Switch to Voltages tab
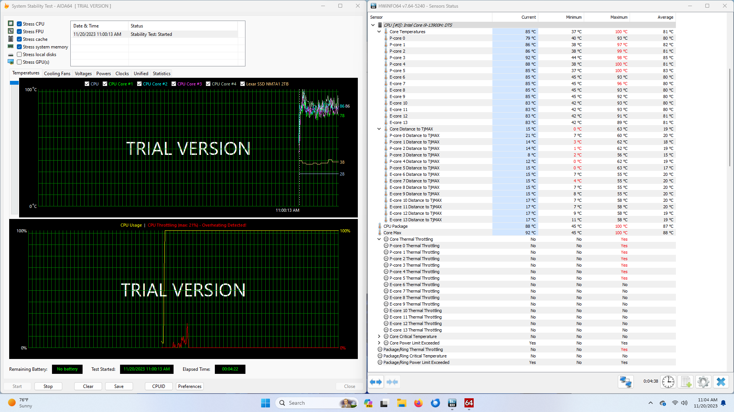 coord(83,74)
